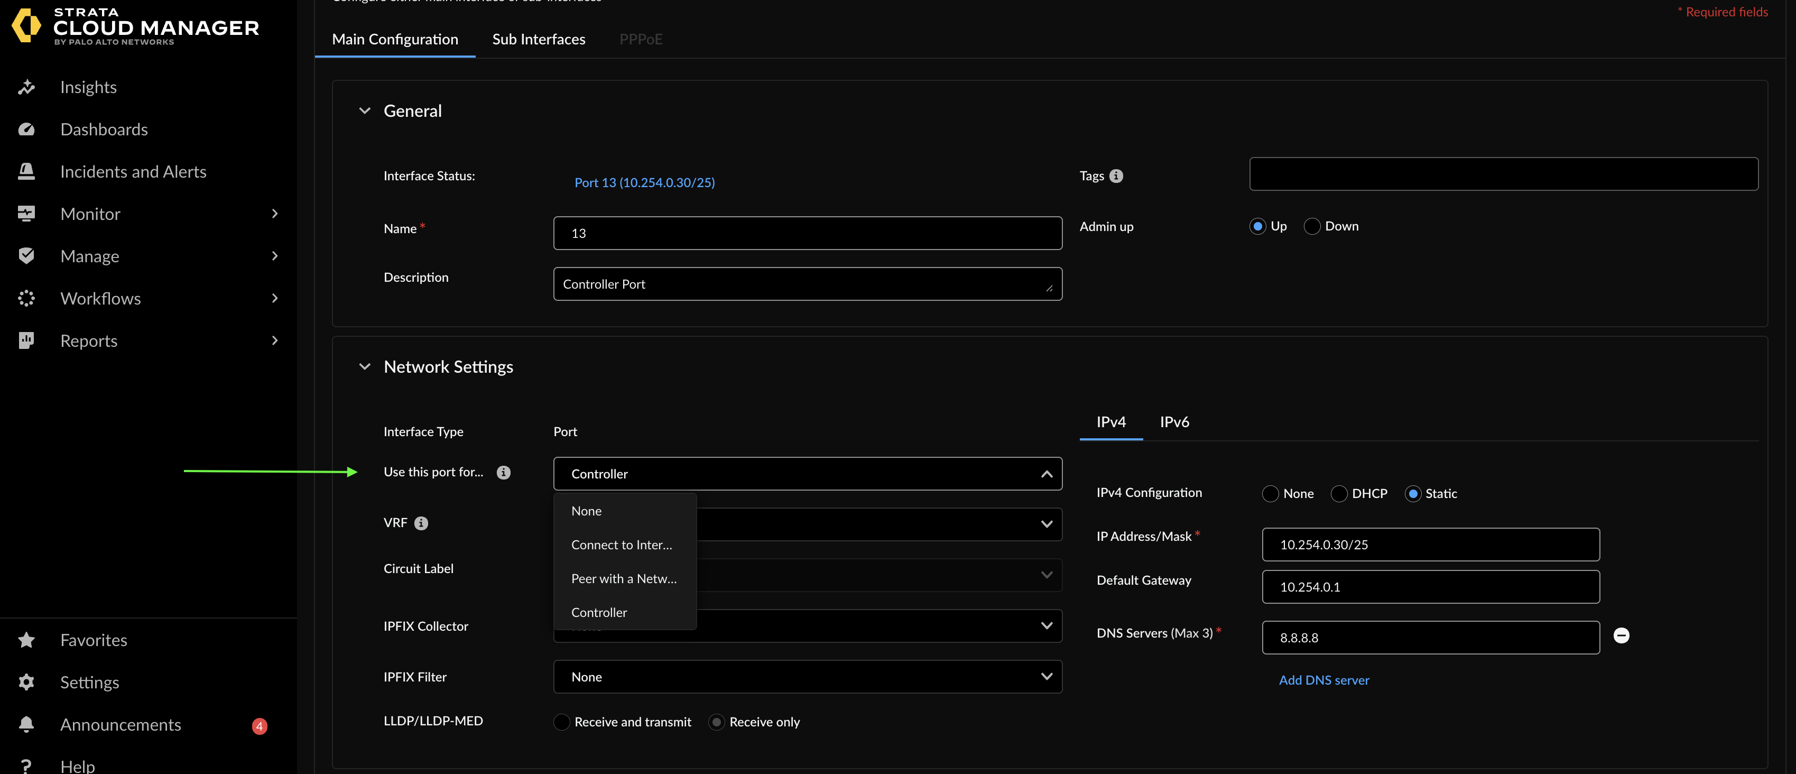Open the Port 13 interface status link
1796x774 pixels.
644,183
